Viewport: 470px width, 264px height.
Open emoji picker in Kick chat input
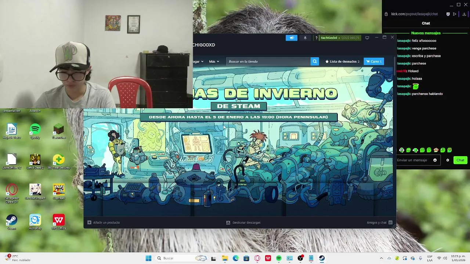(x=435, y=160)
